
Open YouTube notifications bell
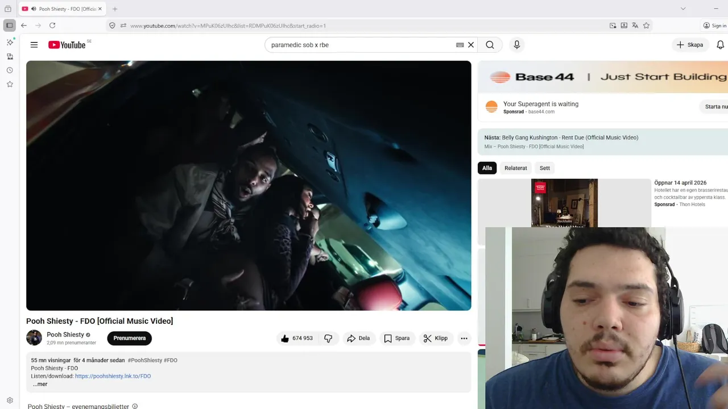721,45
